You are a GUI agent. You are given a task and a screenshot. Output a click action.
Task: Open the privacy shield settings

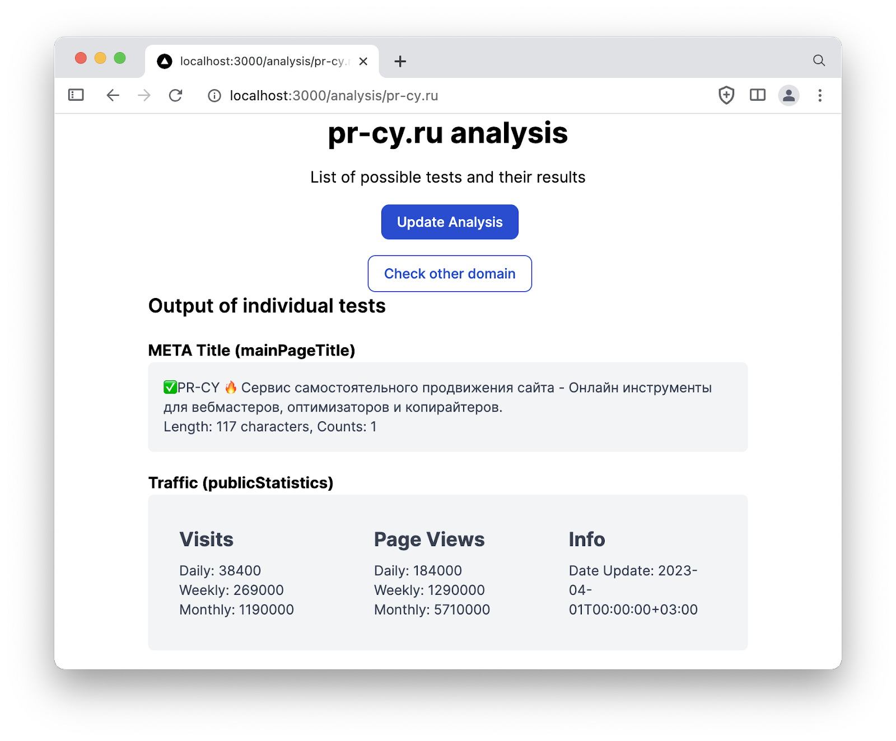[725, 95]
